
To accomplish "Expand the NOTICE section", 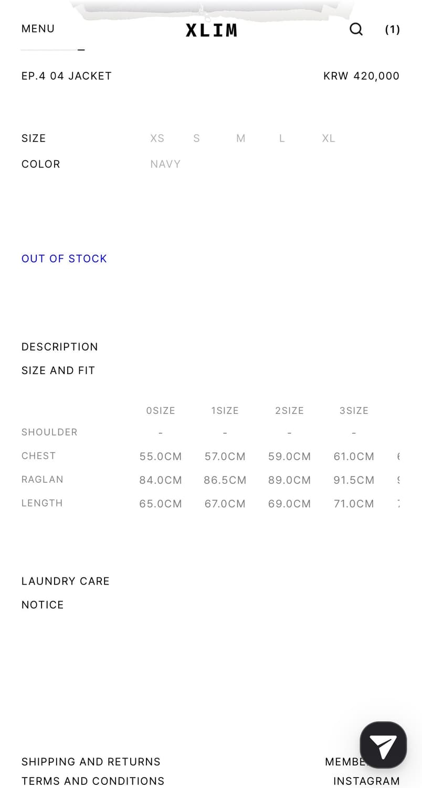I will coord(43,605).
